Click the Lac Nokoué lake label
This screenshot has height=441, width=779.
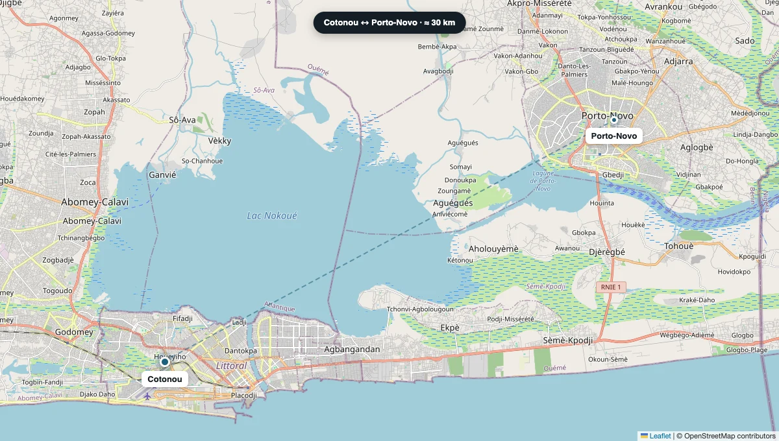[x=272, y=215]
